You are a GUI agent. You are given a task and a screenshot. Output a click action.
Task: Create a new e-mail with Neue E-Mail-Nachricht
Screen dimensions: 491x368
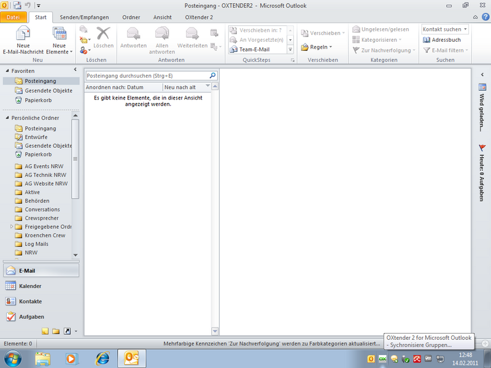tap(23, 40)
